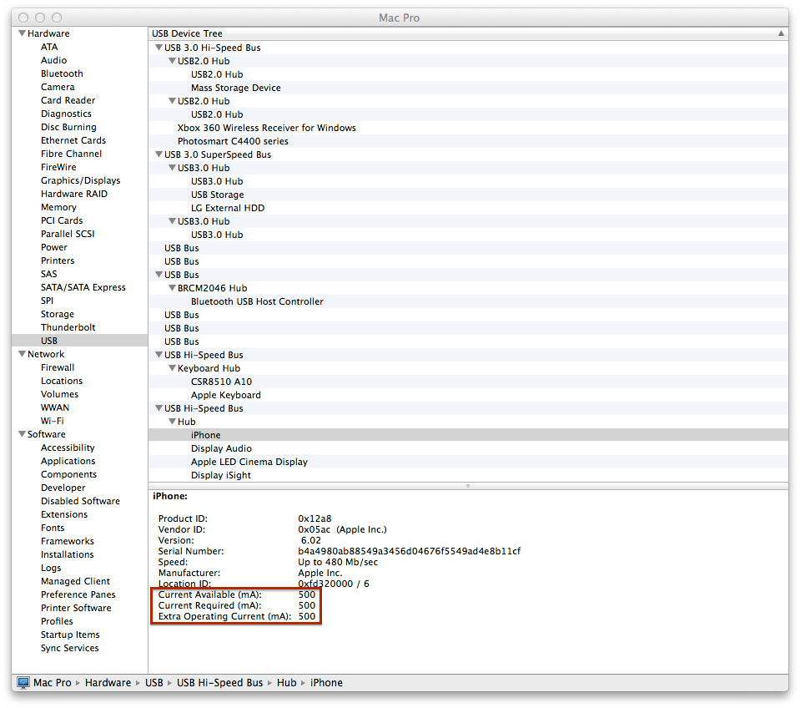The image size is (800, 708).
Task: Select Mass Storage Device in device tree
Action: point(236,88)
